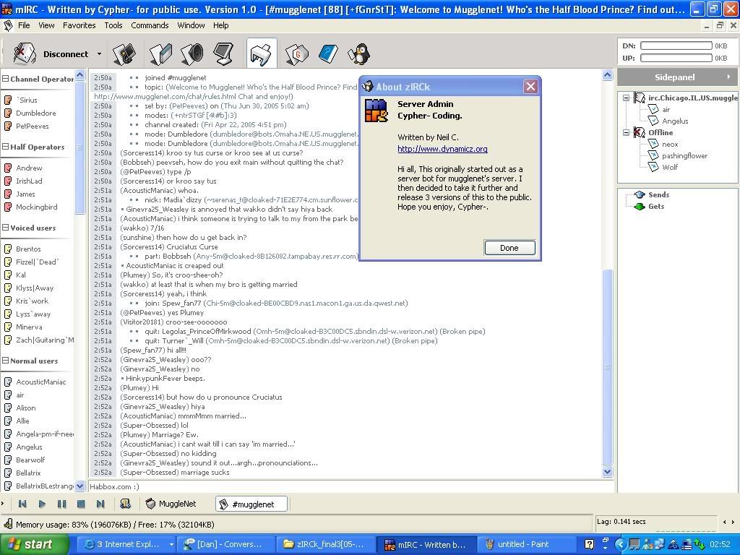Switch to the #mugglenet channel tab
The image size is (740, 555).
click(x=251, y=504)
